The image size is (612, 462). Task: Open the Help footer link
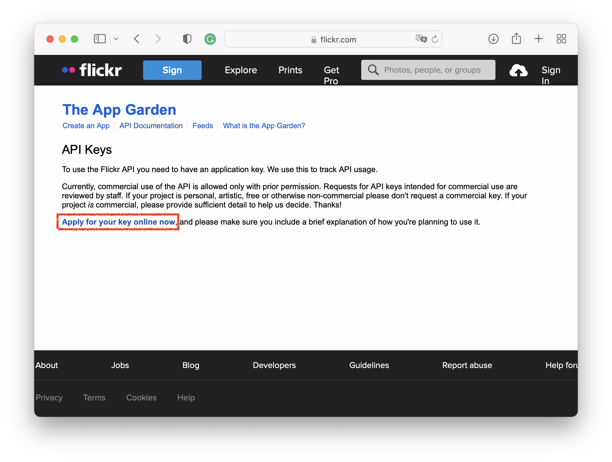tap(186, 398)
